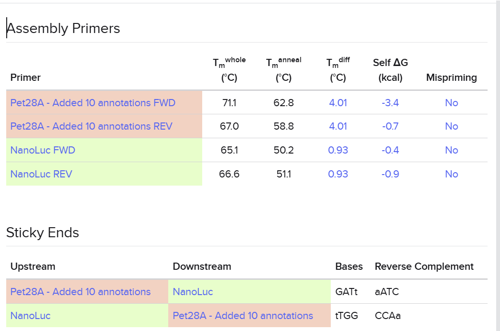Screen dimensions: 500x331
Task: Select sticky end bases tTGG
Action: (346, 316)
